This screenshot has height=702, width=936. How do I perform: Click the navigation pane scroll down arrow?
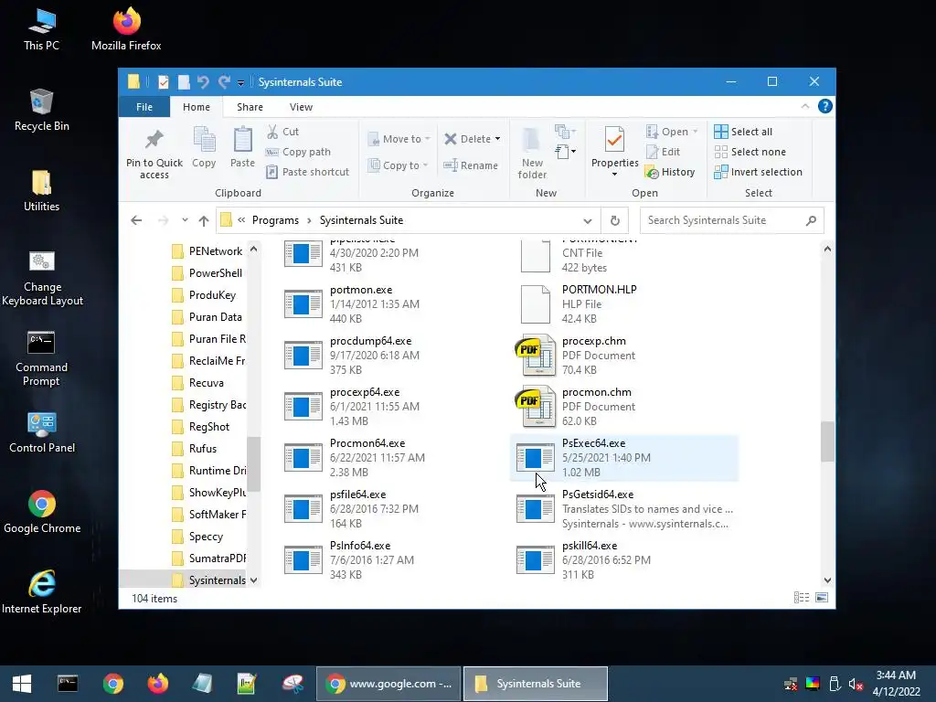254,580
